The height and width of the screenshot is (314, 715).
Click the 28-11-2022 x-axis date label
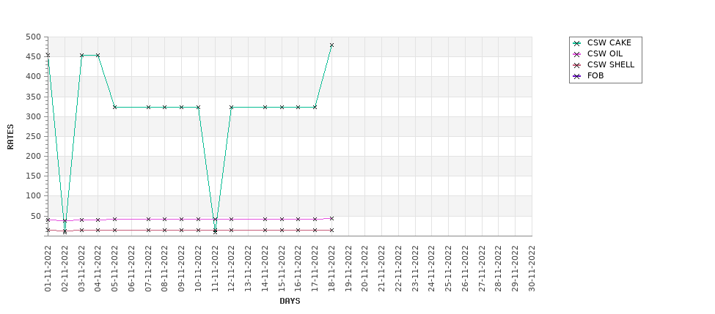(x=499, y=269)
